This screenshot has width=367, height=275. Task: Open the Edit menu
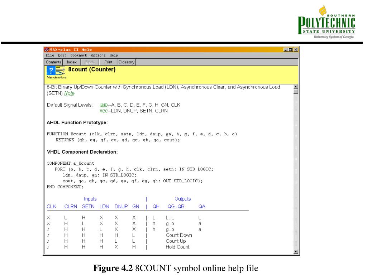coord(62,56)
